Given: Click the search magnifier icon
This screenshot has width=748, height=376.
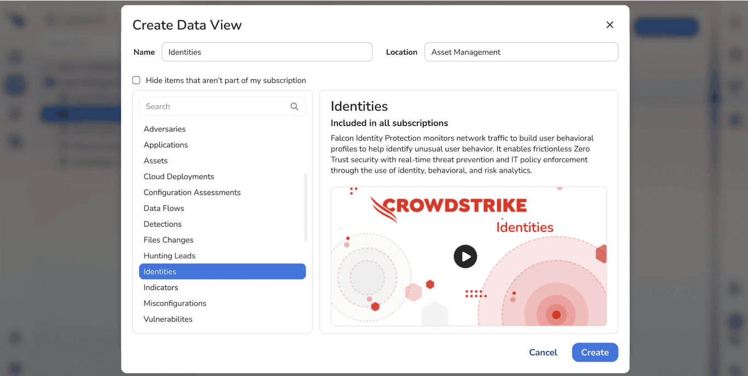Looking at the screenshot, I should (294, 106).
